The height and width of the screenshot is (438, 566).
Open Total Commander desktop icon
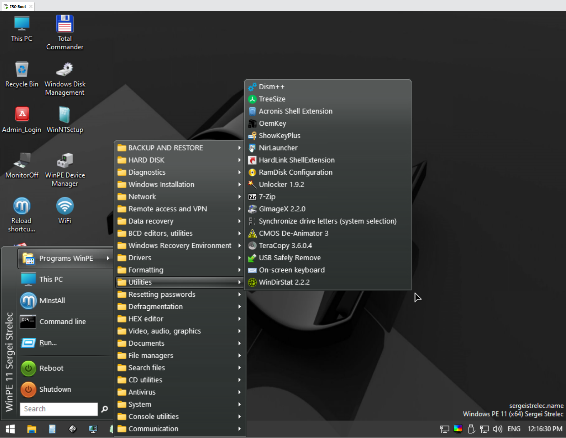click(x=65, y=33)
